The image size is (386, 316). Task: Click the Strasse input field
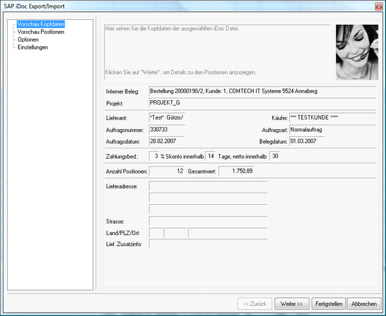[x=208, y=221]
